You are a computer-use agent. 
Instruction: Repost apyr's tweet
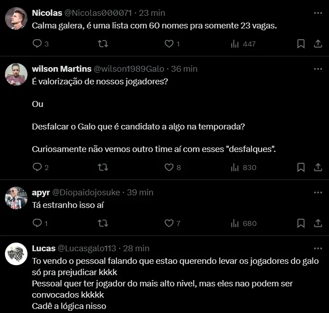103,223
